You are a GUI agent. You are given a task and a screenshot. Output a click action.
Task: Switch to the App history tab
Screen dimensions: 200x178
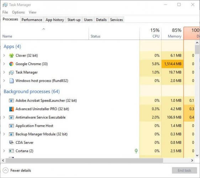tap(55, 20)
